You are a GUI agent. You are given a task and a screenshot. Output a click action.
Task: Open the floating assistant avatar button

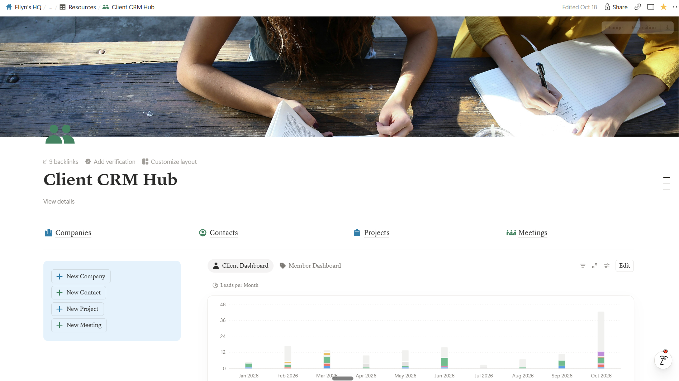pyautogui.click(x=663, y=360)
